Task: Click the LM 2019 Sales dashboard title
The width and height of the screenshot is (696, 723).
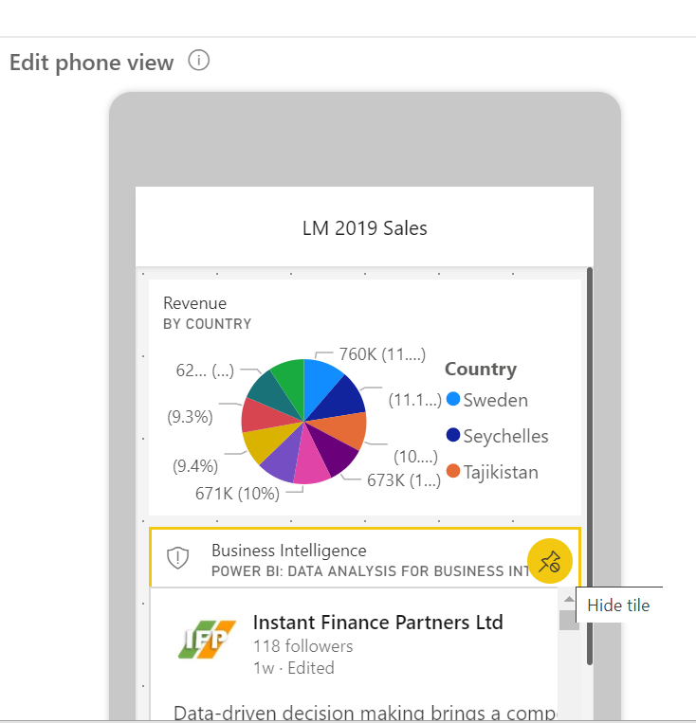Action: pos(364,228)
